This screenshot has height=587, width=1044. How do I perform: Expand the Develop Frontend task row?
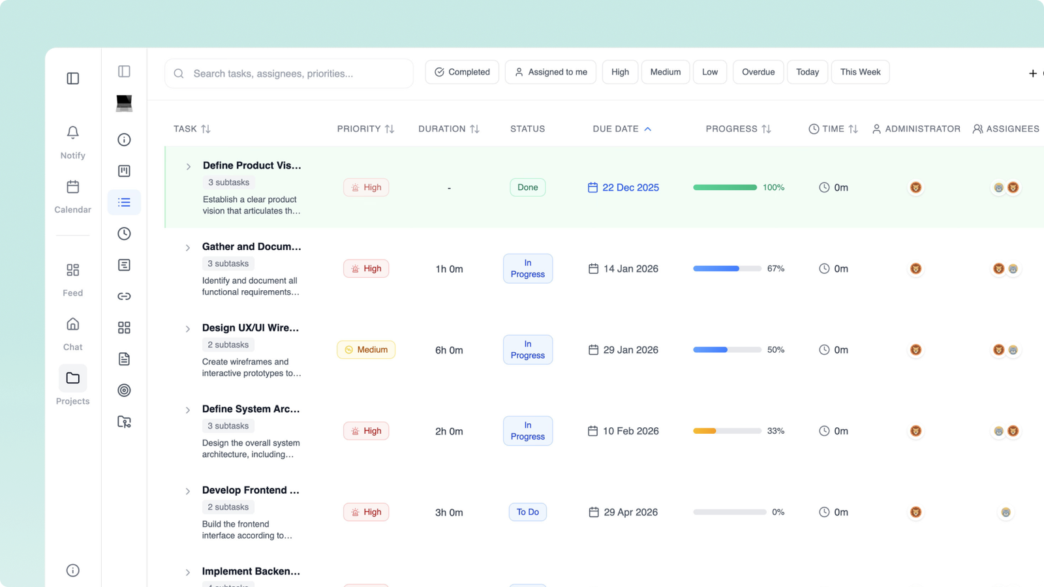188,491
